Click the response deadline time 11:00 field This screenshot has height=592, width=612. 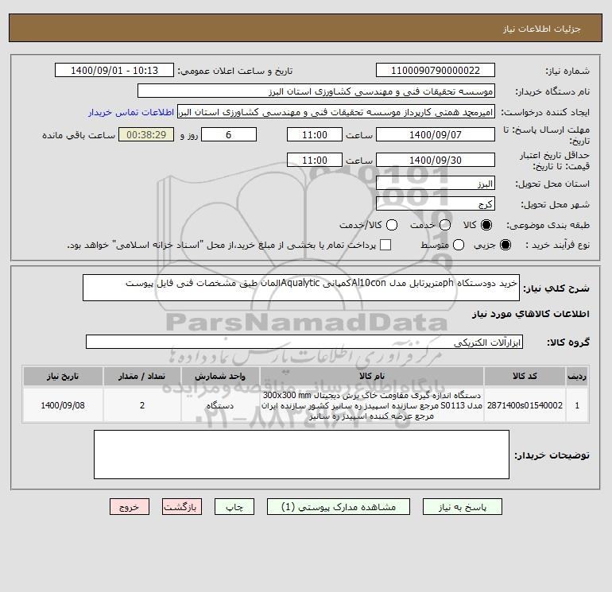(315, 134)
